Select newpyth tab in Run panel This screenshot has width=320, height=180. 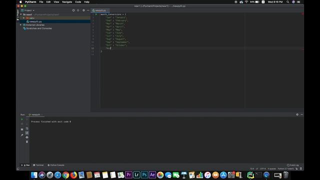pos(35,114)
